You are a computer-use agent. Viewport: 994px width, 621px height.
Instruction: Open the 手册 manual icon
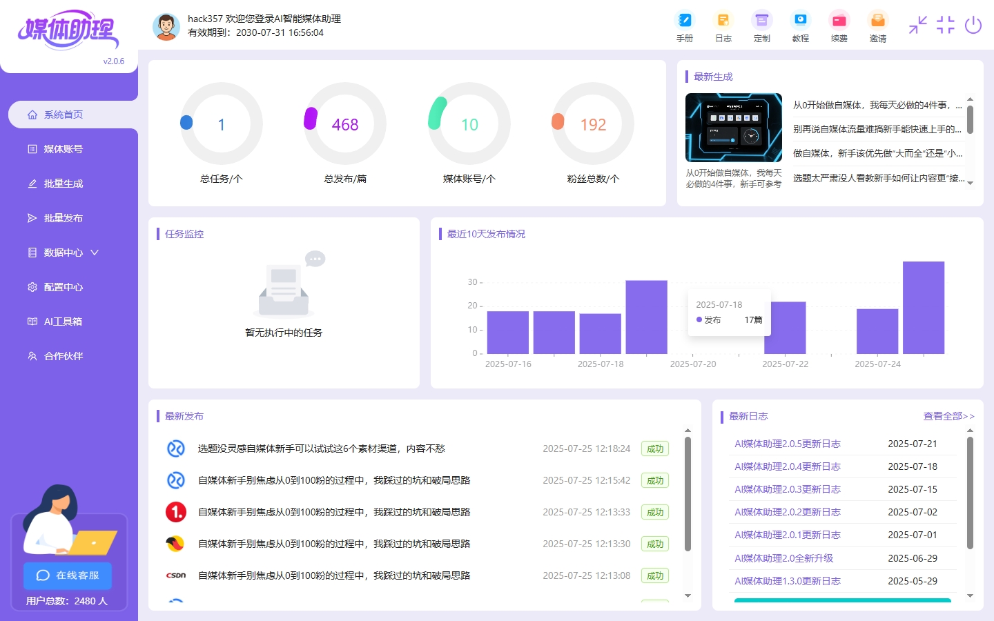[x=685, y=26]
